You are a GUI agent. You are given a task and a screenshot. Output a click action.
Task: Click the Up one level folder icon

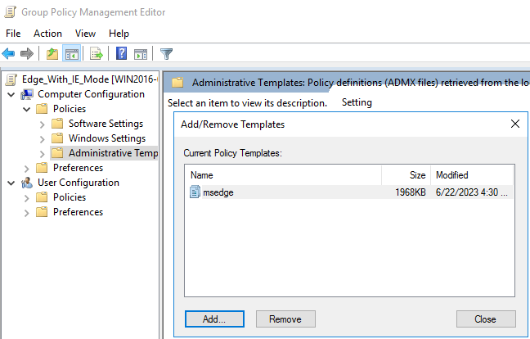[52, 53]
